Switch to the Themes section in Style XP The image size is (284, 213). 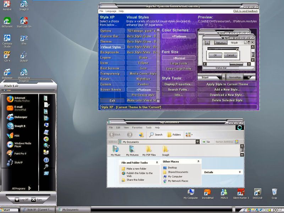pos(112,42)
